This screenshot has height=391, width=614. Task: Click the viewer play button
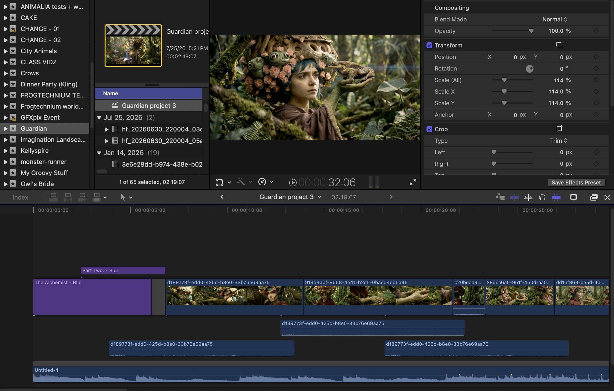tap(293, 182)
